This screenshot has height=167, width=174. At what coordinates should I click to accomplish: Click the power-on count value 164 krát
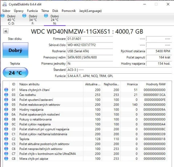pyautogui.click(x=159, y=57)
